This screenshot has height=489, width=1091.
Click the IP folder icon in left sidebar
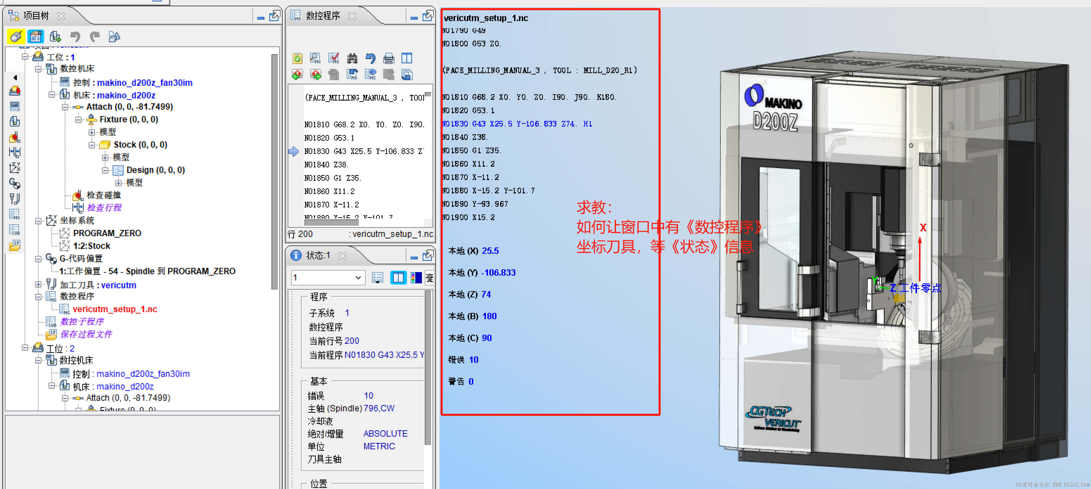(x=15, y=245)
